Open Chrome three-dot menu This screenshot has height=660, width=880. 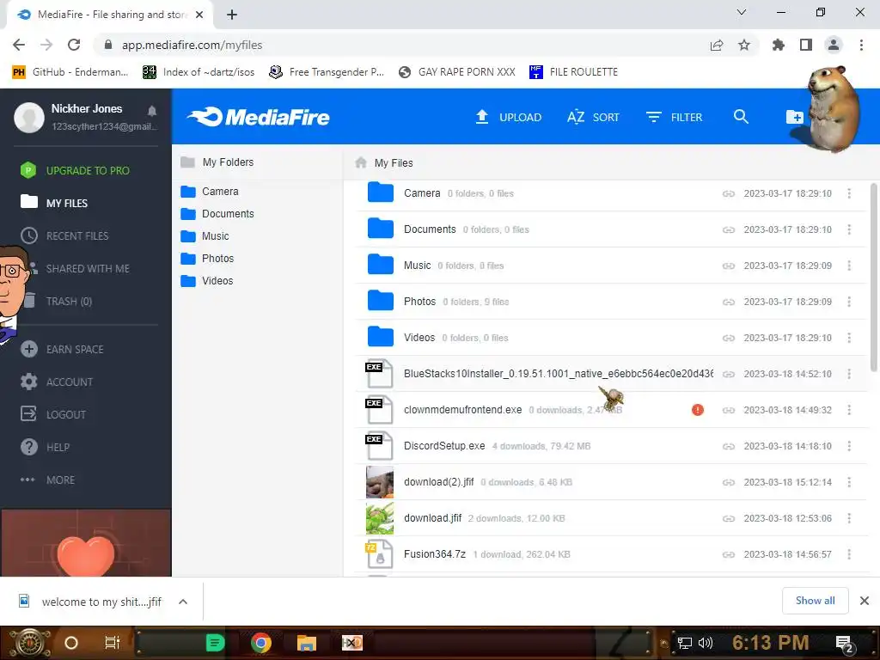(861, 45)
